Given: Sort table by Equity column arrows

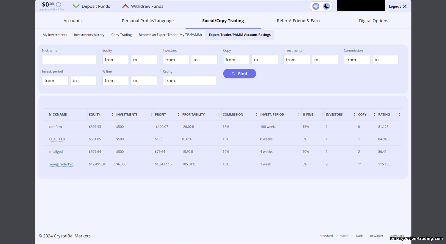Looking at the screenshot, I should (x=112, y=115).
